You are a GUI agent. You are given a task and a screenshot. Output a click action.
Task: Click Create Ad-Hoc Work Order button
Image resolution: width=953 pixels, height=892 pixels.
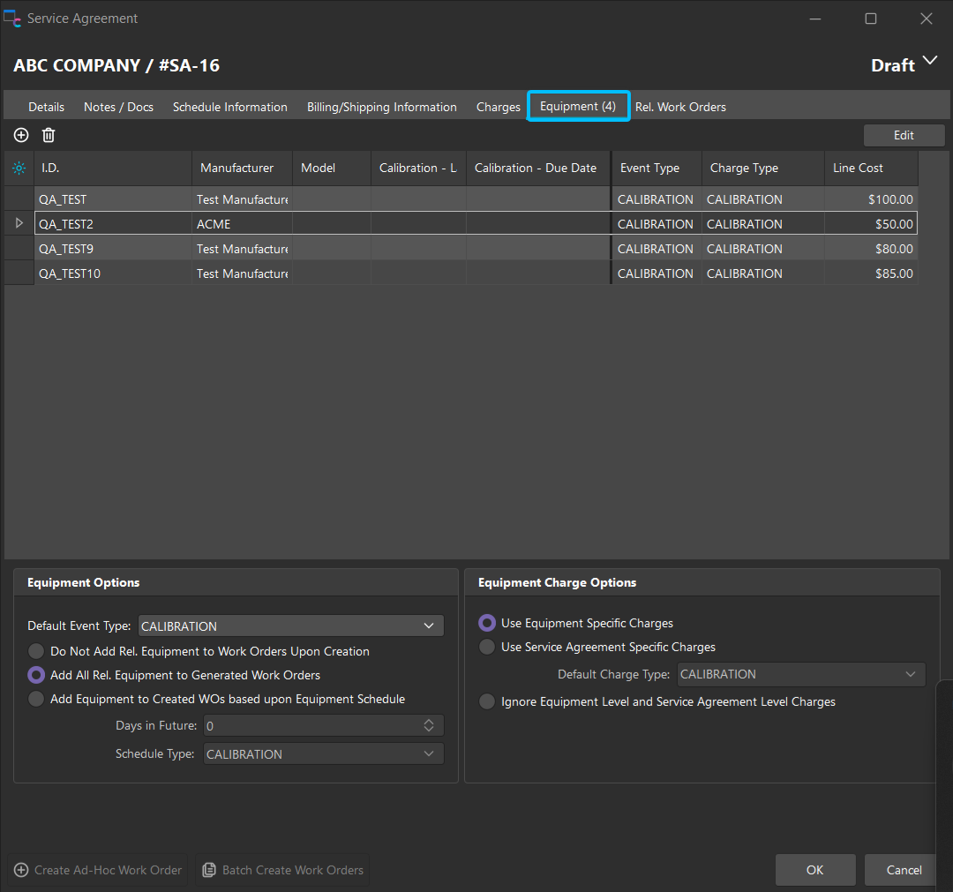99,870
